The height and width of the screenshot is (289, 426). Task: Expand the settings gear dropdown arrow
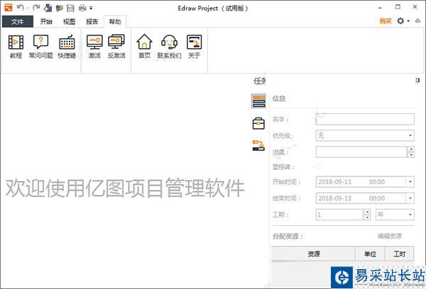pos(408,21)
